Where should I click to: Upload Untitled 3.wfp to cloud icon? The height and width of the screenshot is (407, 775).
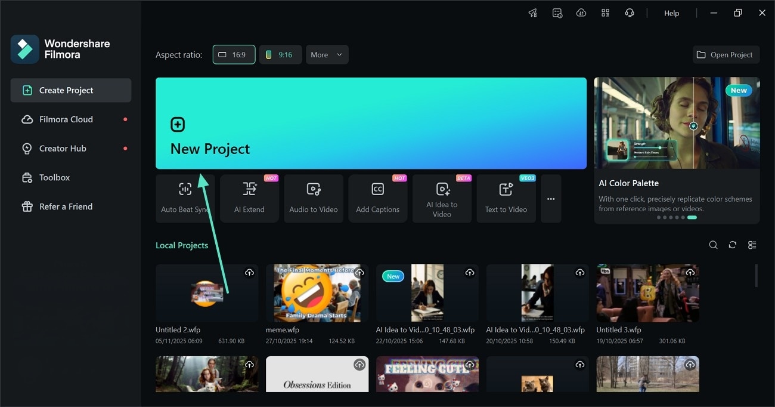tap(690, 272)
